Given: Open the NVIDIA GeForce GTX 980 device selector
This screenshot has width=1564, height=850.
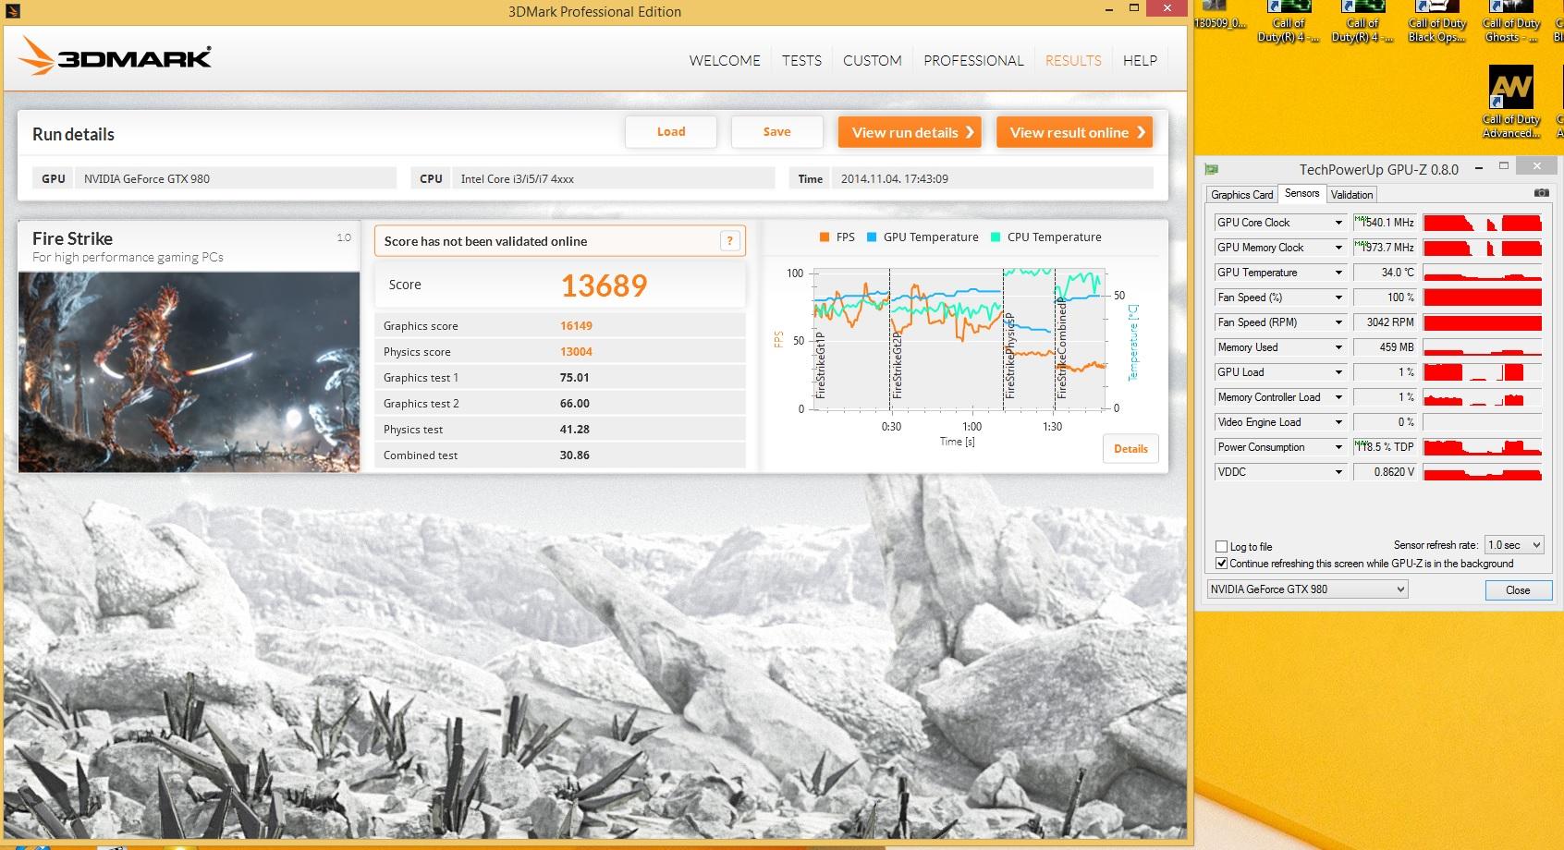Looking at the screenshot, I should [1307, 589].
